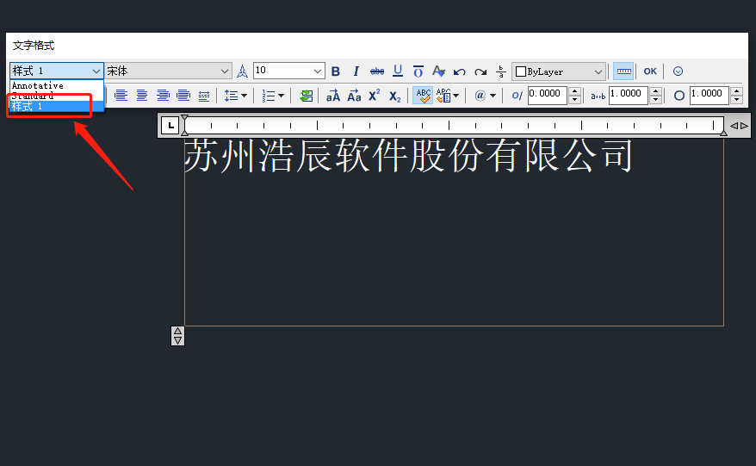Click the text box height adjust arrows

pyautogui.click(x=178, y=336)
